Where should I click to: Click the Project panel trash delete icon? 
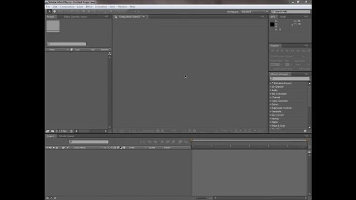[71, 131]
